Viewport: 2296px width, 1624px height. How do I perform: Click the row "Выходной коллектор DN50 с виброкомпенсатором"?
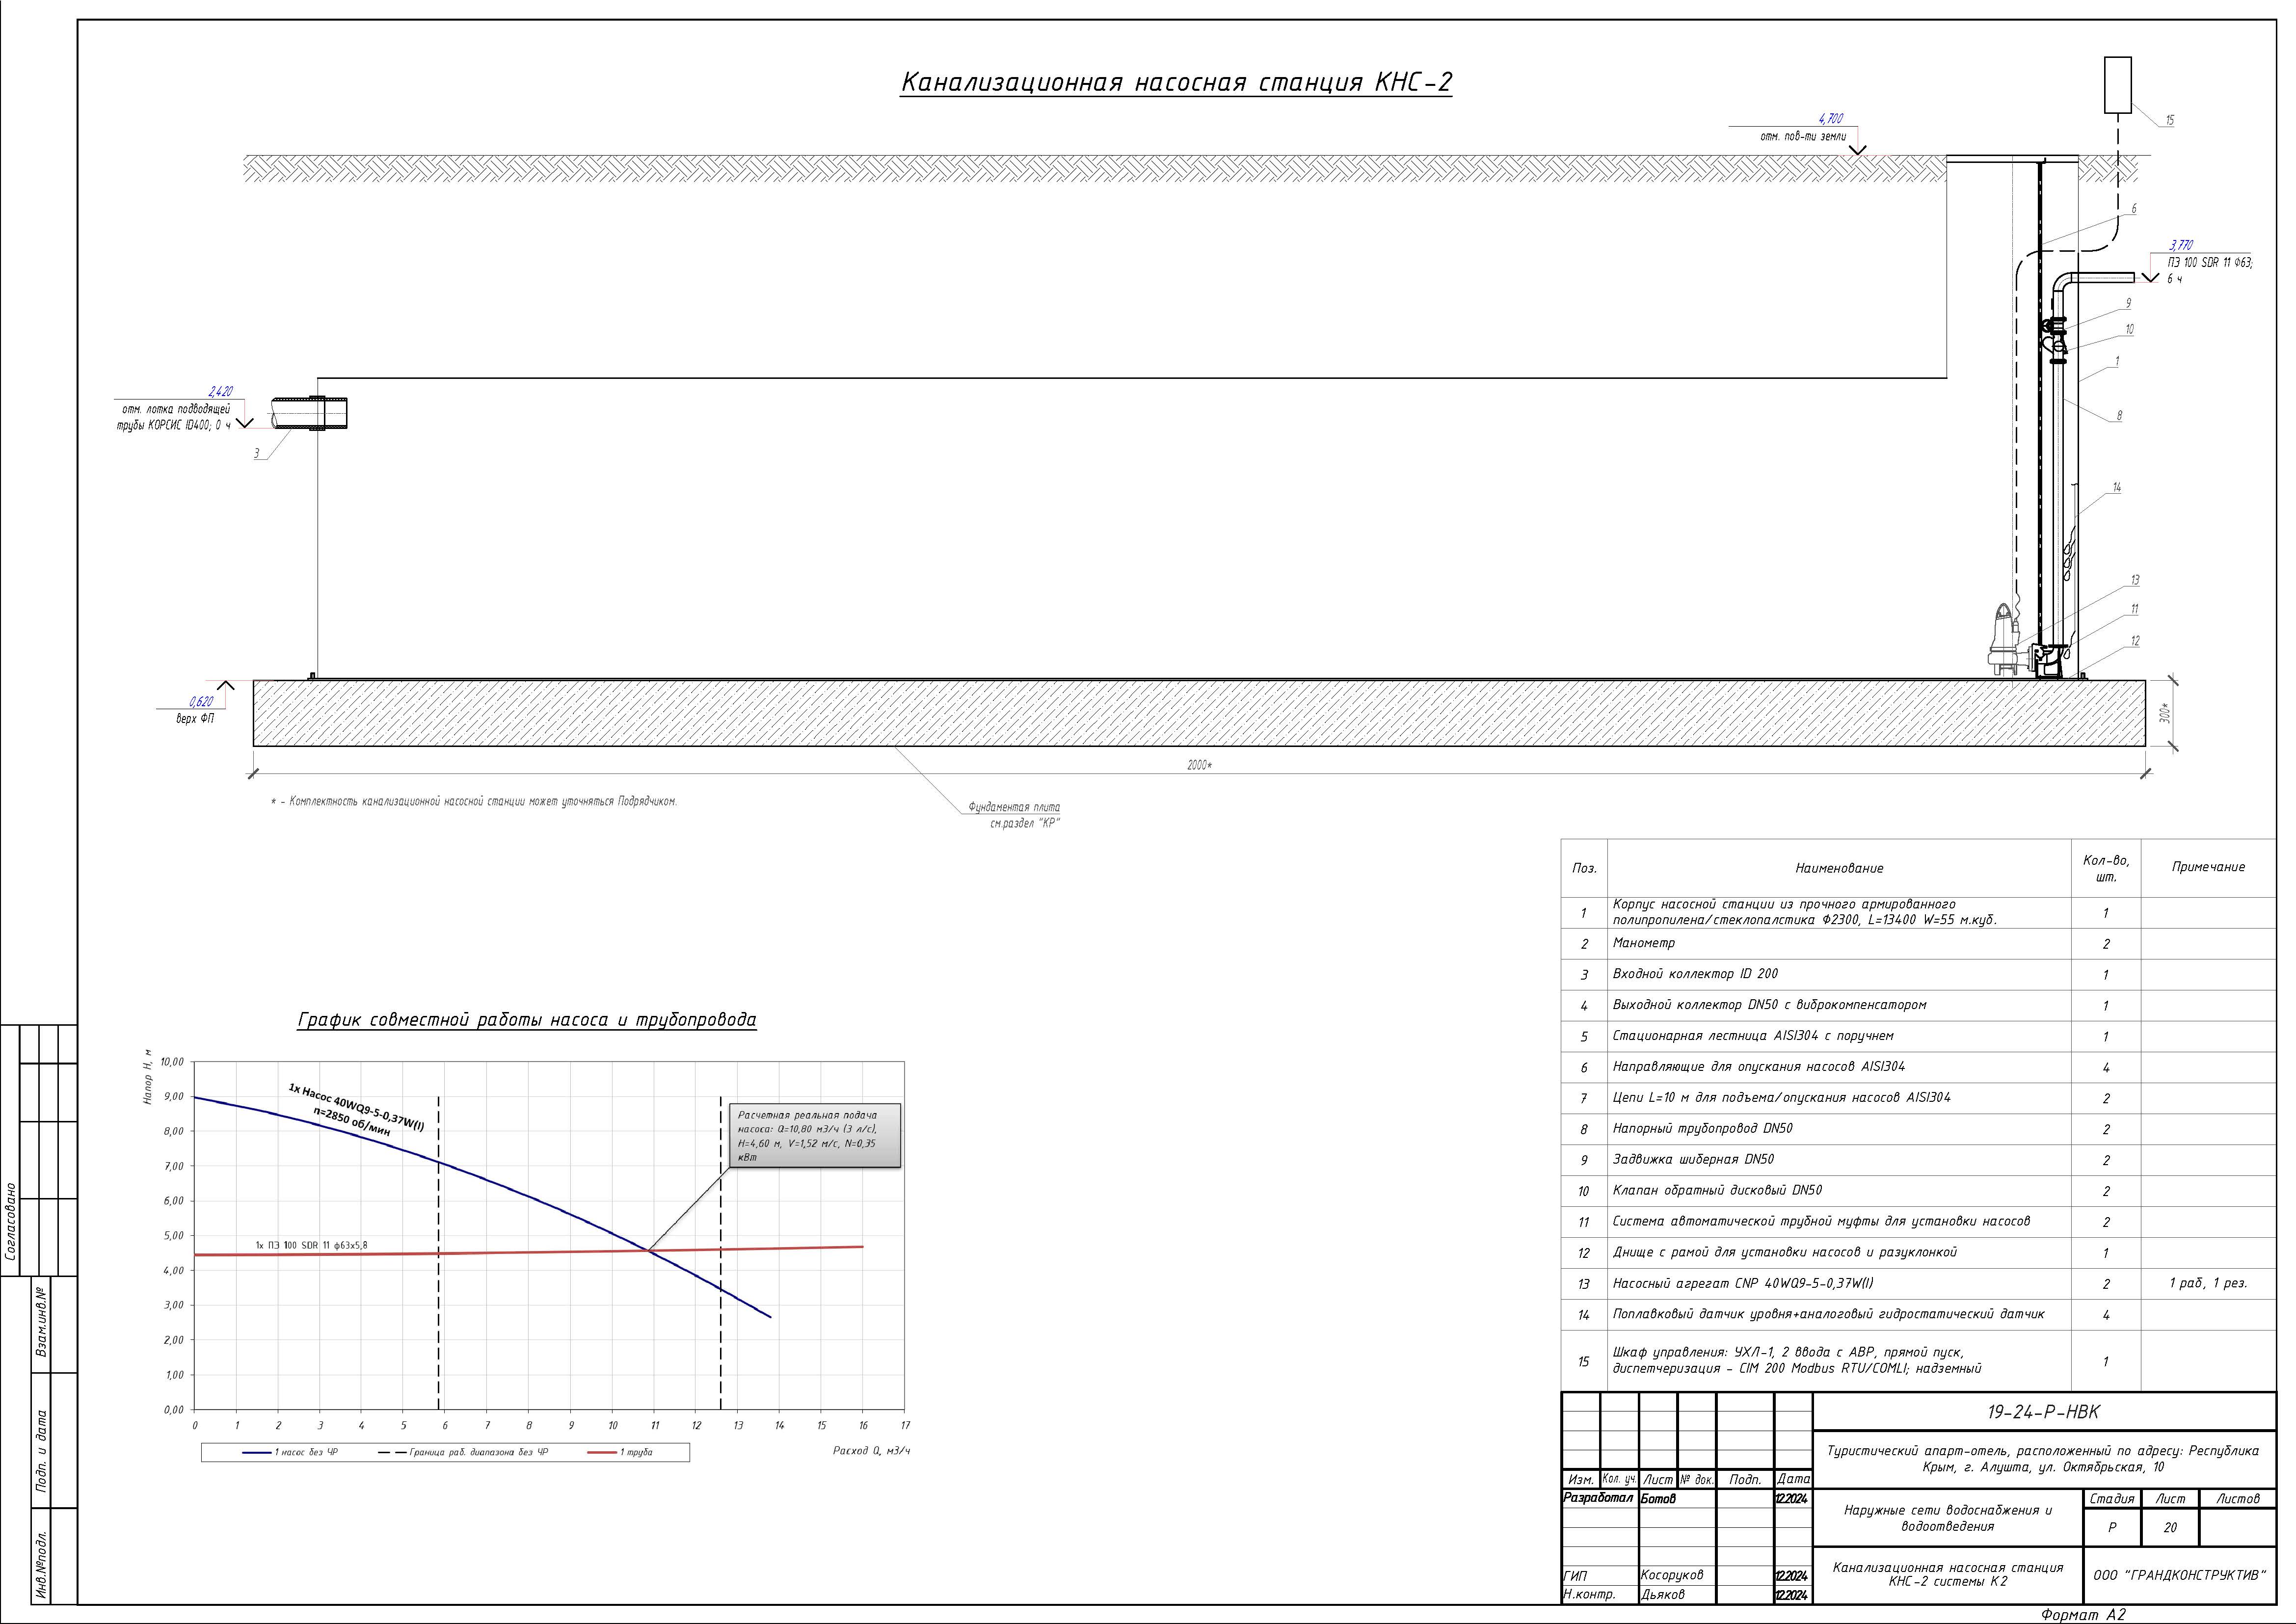click(1918, 1006)
